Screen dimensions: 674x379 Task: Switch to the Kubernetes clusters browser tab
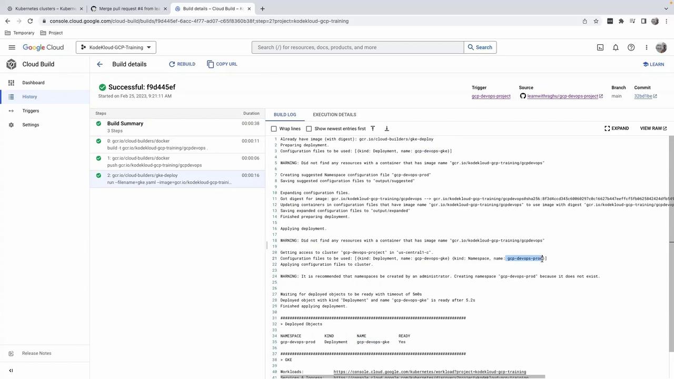click(45, 8)
